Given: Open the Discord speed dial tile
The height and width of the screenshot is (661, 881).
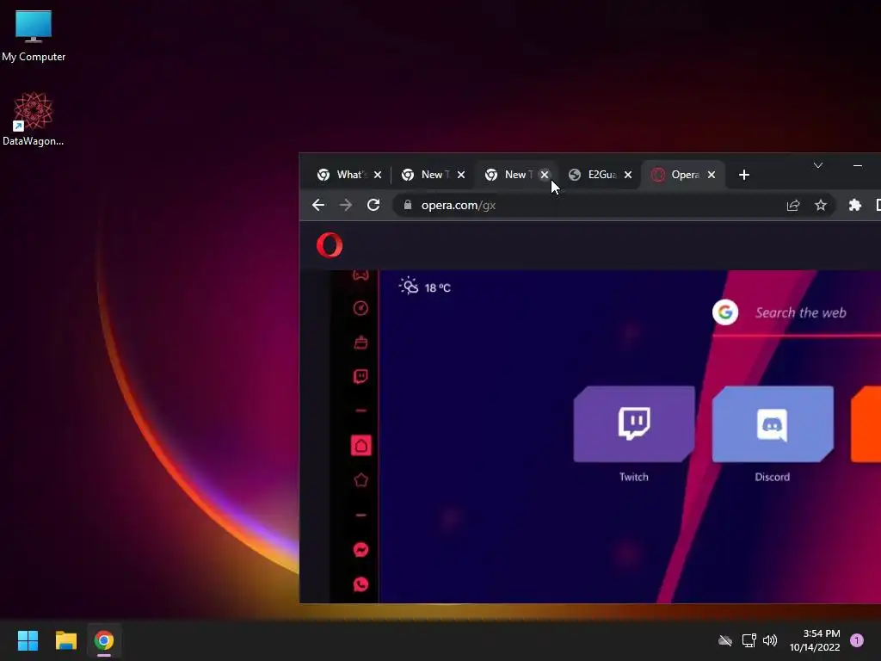Looking at the screenshot, I should click(773, 424).
